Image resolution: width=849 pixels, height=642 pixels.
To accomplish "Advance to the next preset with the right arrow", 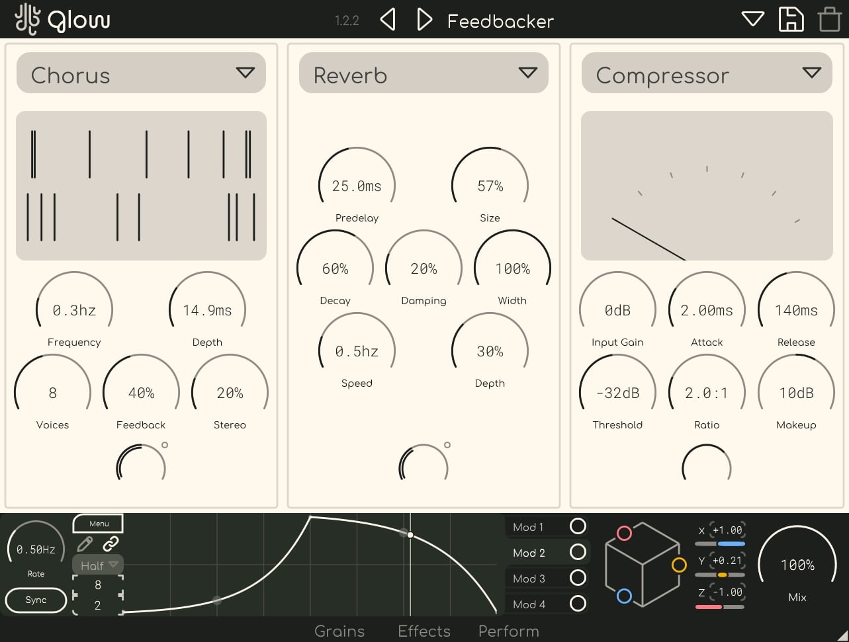I will click(x=424, y=19).
